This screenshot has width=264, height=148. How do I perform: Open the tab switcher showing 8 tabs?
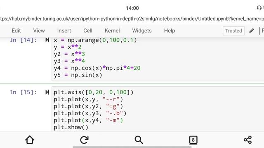(193, 140)
